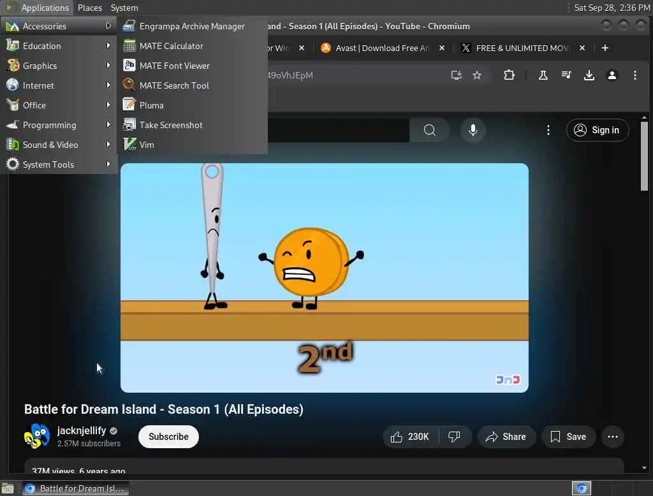Screen dimensions: 653x496
Task: Click the YouTube search input field
Action: click(338, 130)
